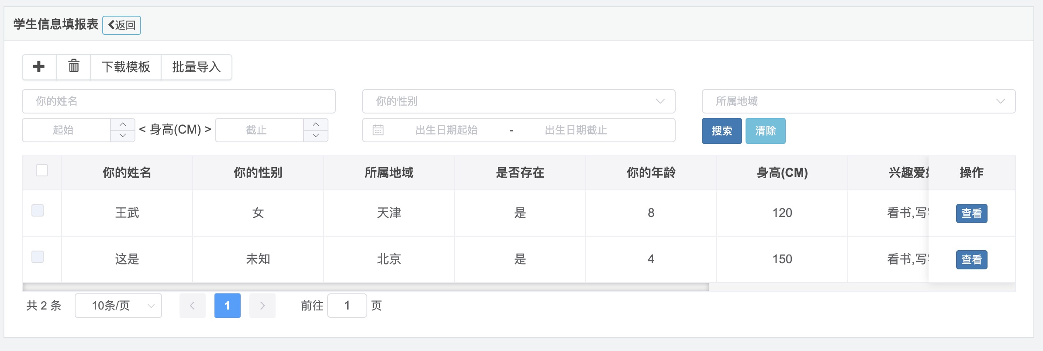Check the checkbox for row 王武
The width and height of the screenshot is (1043, 351).
tap(38, 210)
